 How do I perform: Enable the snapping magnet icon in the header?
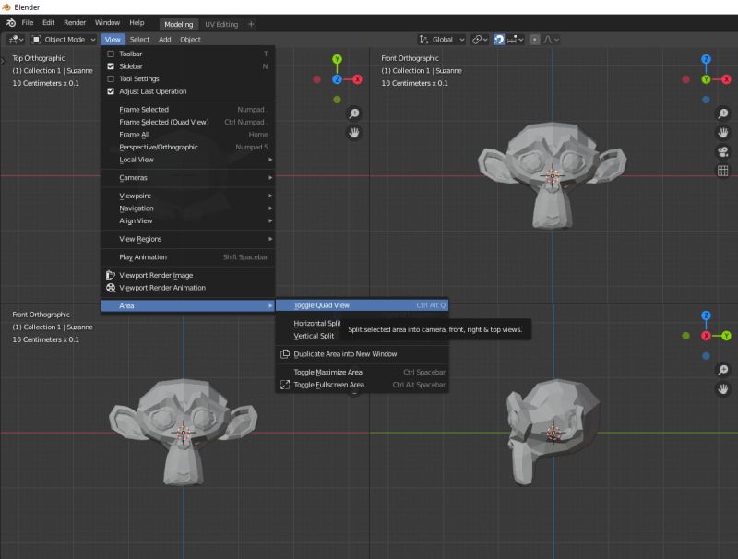500,39
